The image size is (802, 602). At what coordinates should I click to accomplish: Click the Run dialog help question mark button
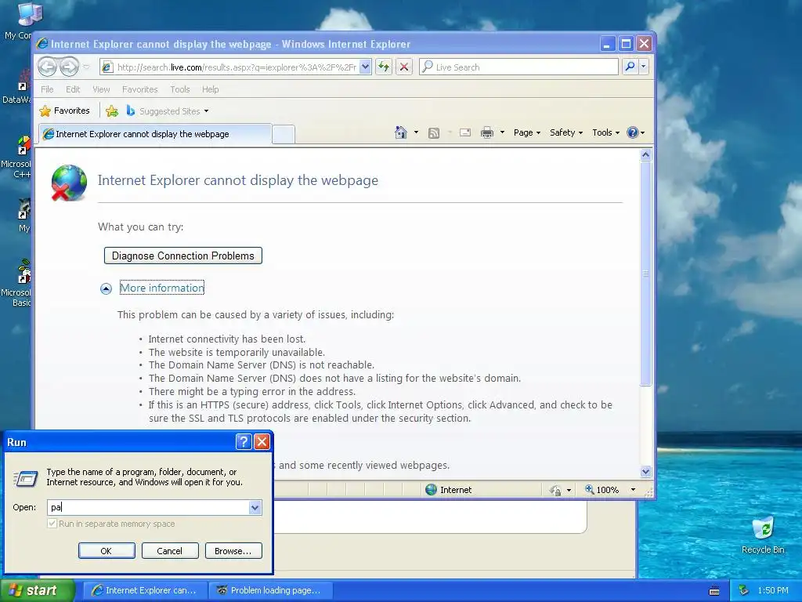(x=244, y=441)
